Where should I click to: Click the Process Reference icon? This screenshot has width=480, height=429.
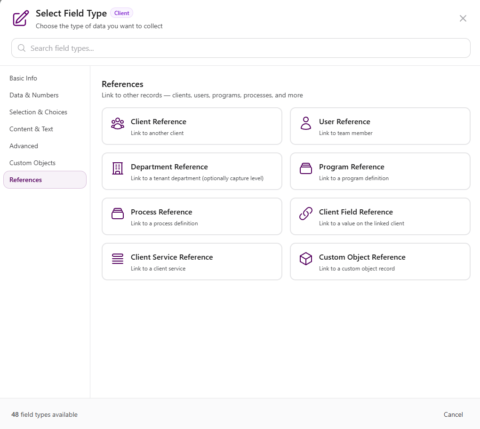(118, 214)
